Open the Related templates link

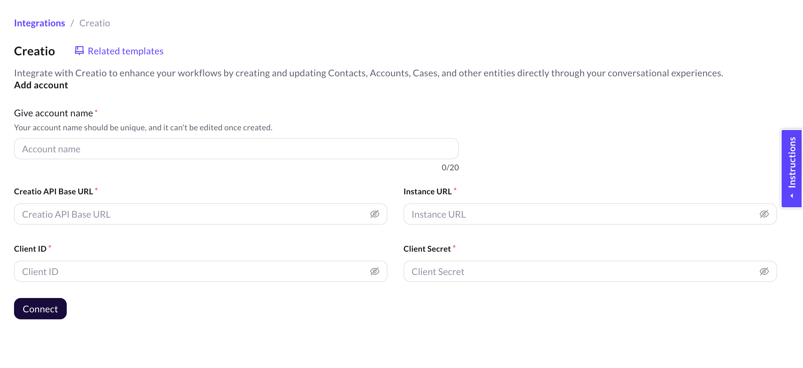[x=125, y=51]
